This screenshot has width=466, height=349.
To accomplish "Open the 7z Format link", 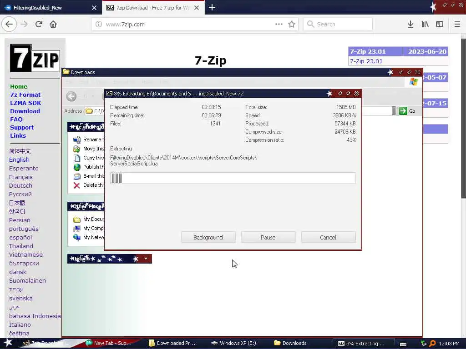I will coord(25,95).
